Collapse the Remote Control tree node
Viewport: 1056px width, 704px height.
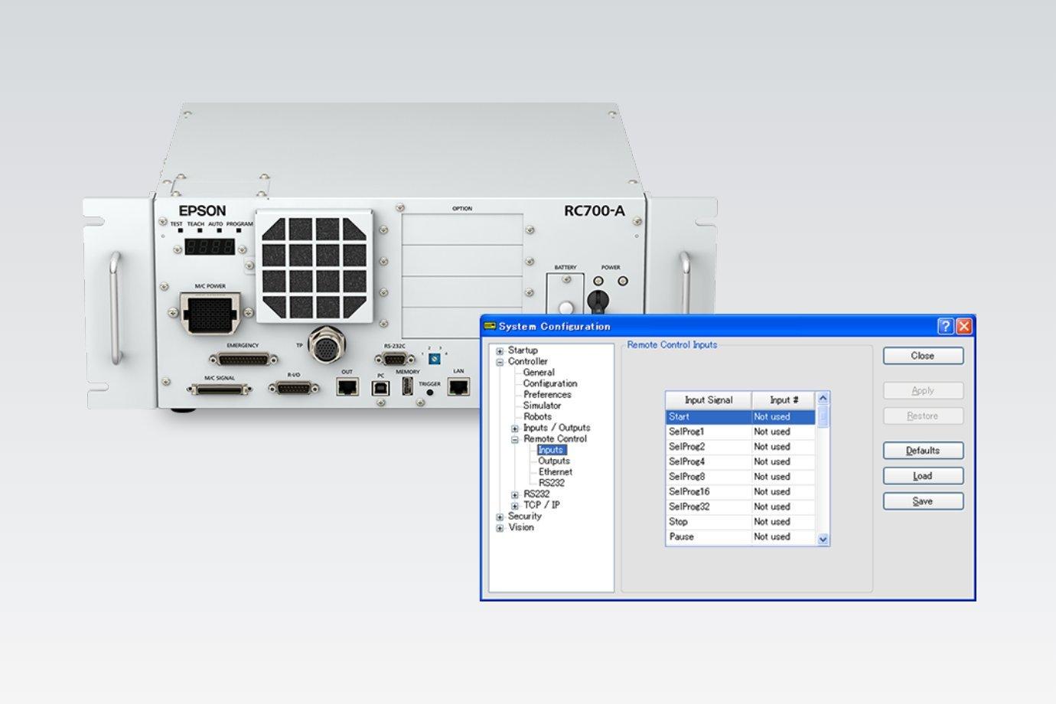515,439
